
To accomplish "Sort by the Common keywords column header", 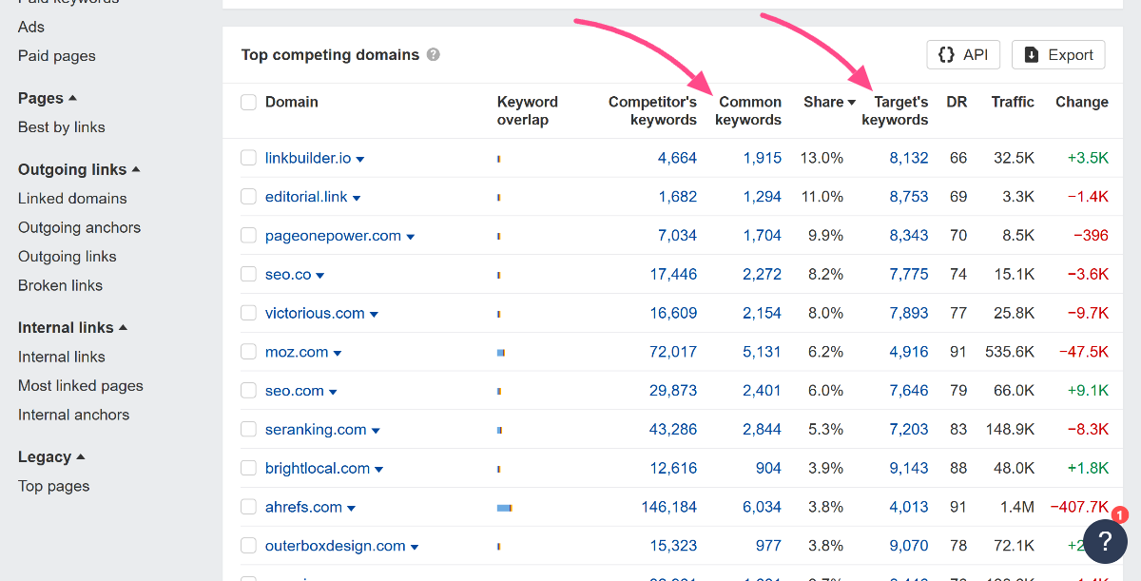I will tap(748, 110).
